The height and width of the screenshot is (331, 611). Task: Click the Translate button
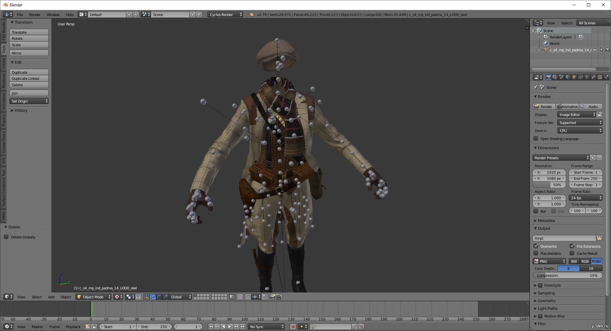[29, 32]
